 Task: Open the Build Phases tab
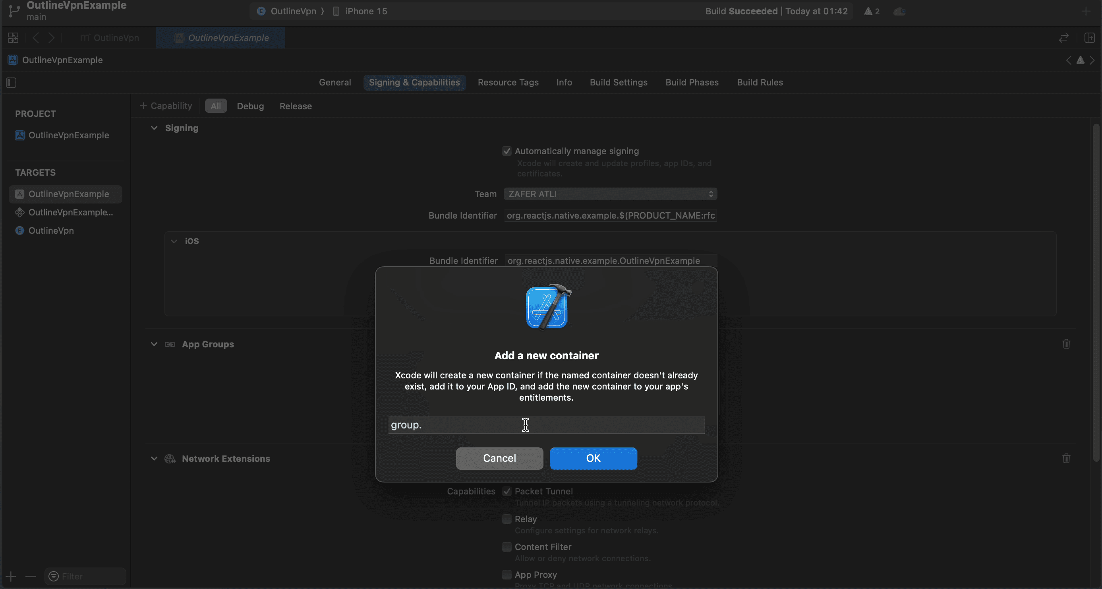pyautogui.click(x=692, y=82)
